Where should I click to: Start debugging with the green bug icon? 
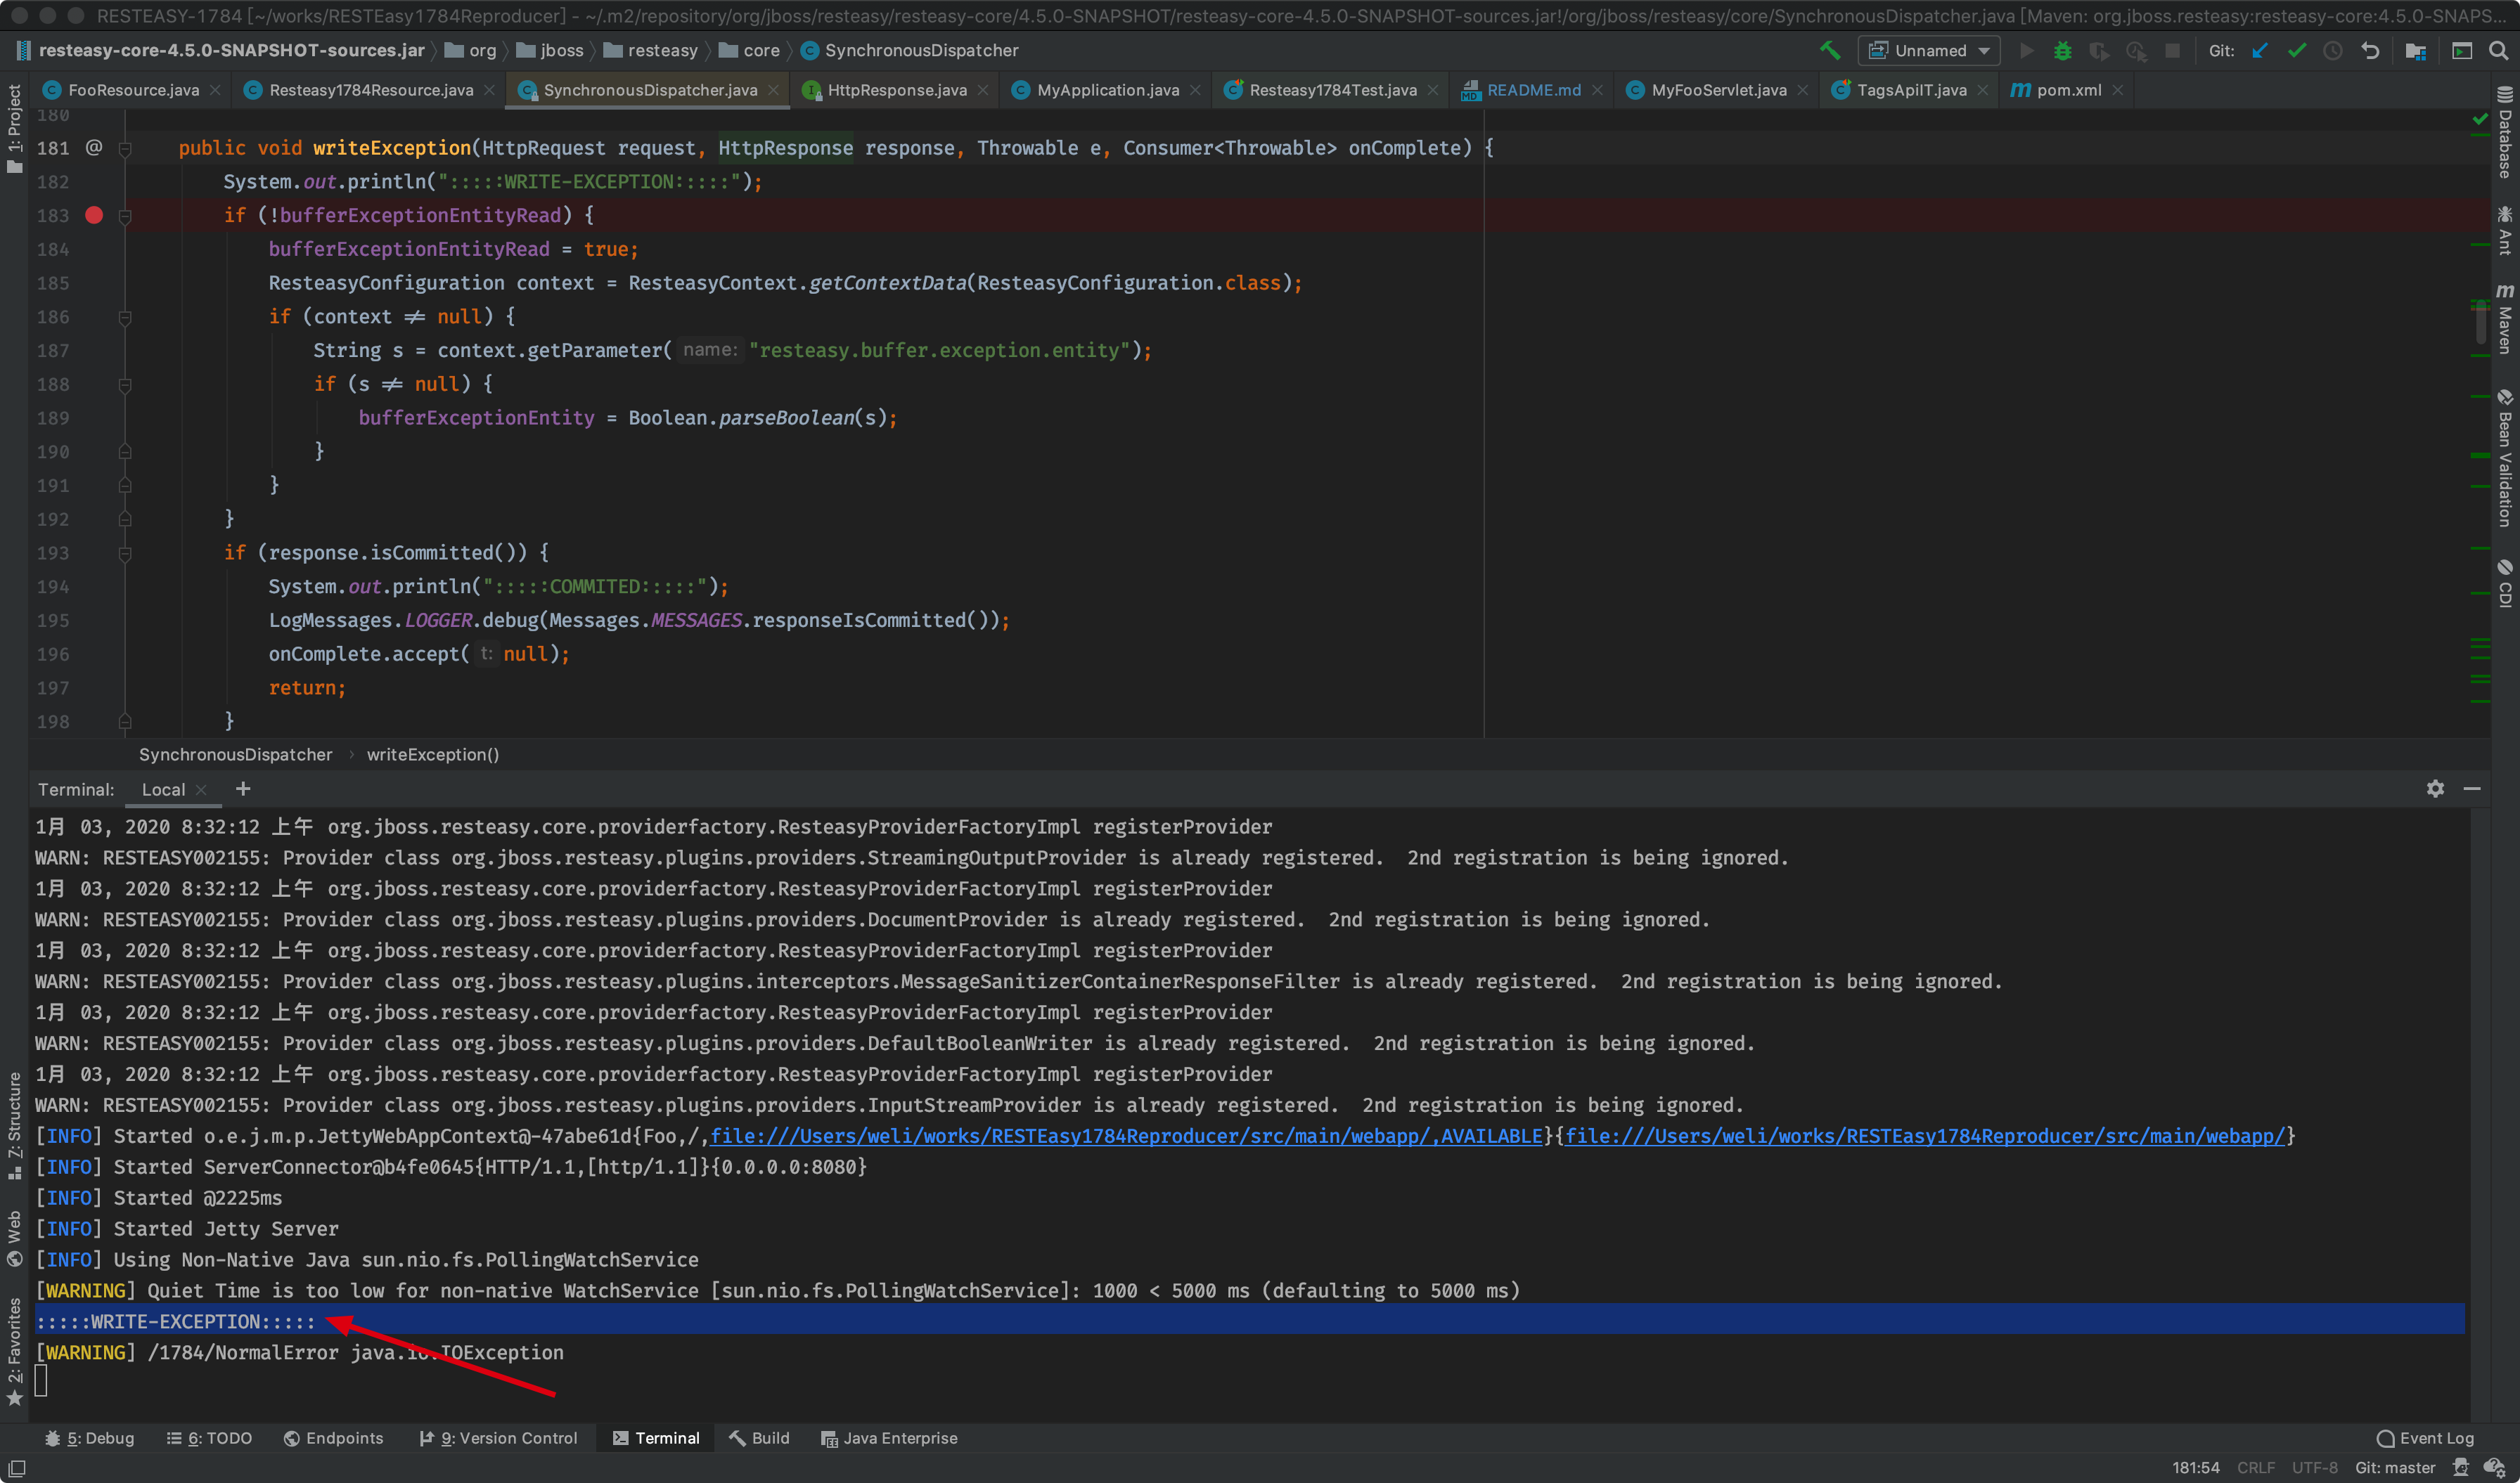[2062, 50]
